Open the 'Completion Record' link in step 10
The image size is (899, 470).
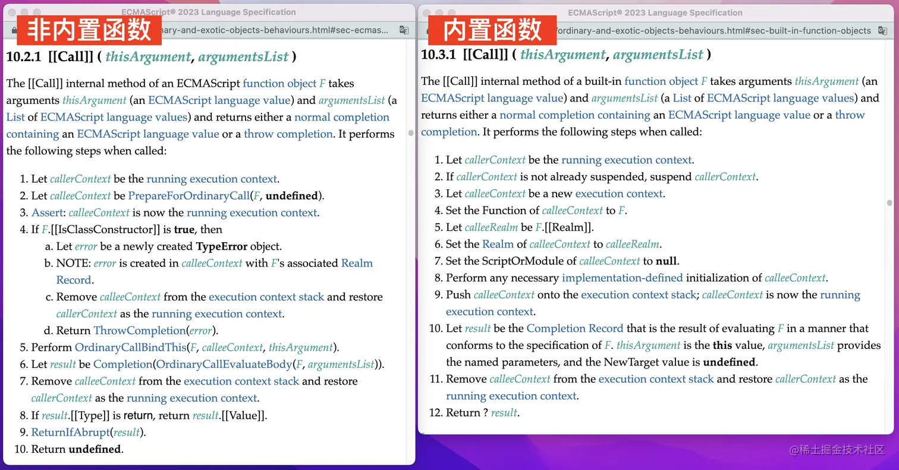575,329
